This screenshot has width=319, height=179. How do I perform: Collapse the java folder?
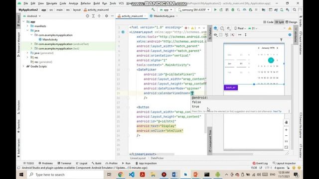point(27,30)
